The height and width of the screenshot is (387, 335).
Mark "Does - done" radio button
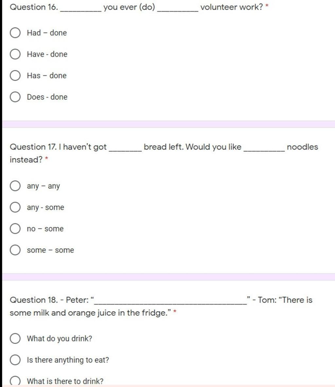pos(15,97)
